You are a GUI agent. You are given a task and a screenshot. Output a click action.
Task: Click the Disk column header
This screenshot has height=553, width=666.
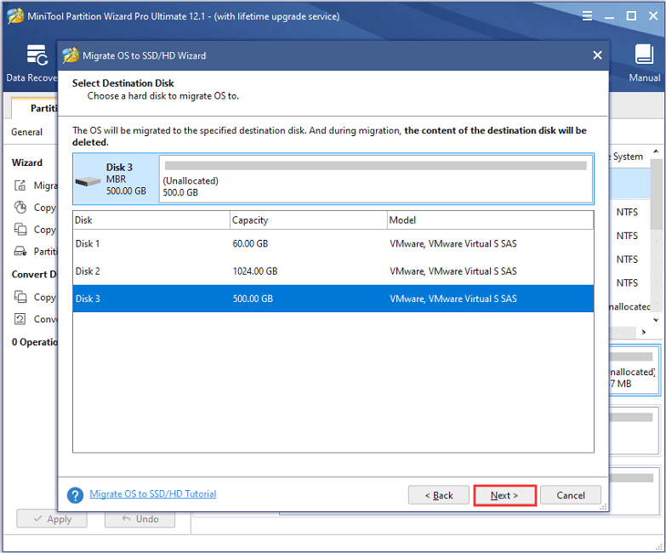tap(151, 220)
